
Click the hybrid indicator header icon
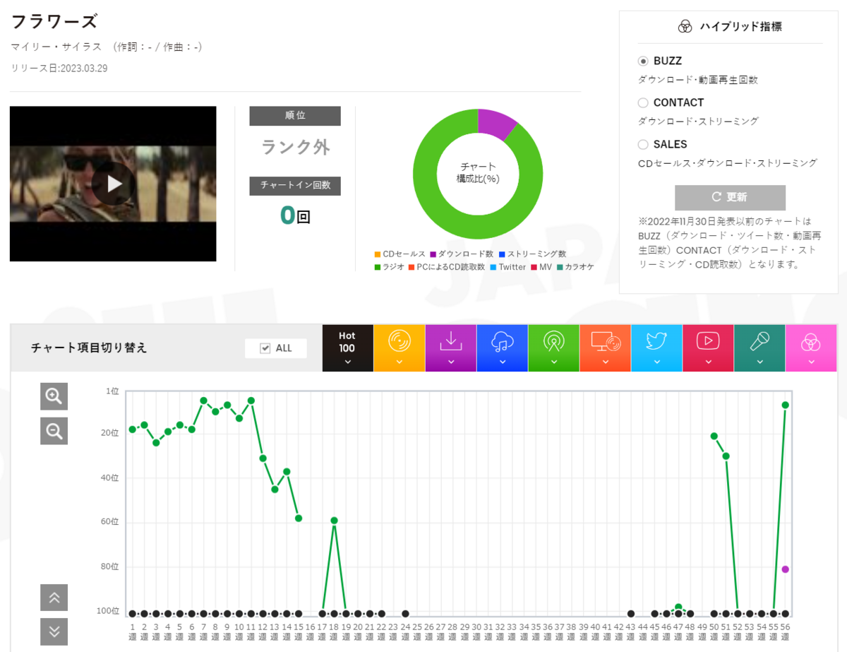click(685, 27)
